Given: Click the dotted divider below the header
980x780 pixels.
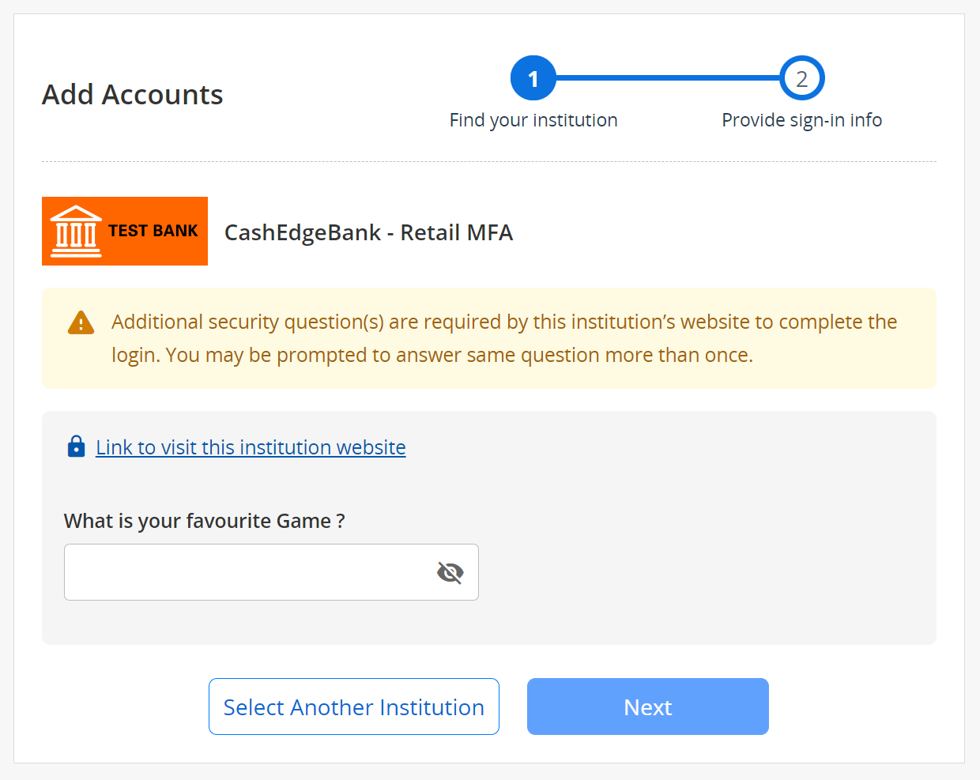Looking at the screenshot, I should point(488,161).
